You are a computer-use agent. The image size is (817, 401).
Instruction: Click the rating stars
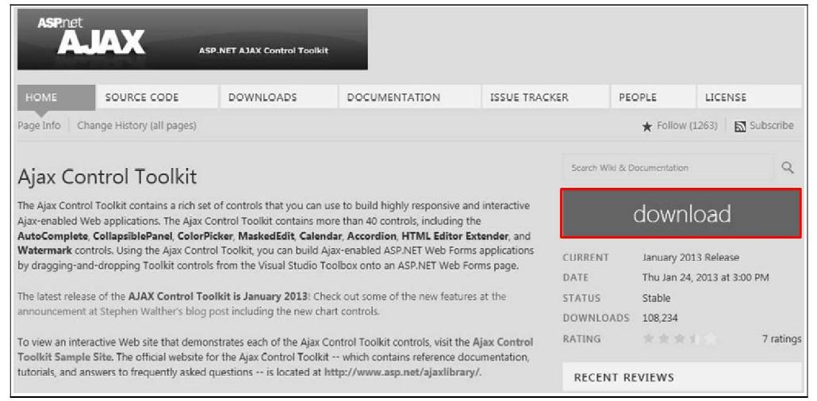(x=680, y=339)
